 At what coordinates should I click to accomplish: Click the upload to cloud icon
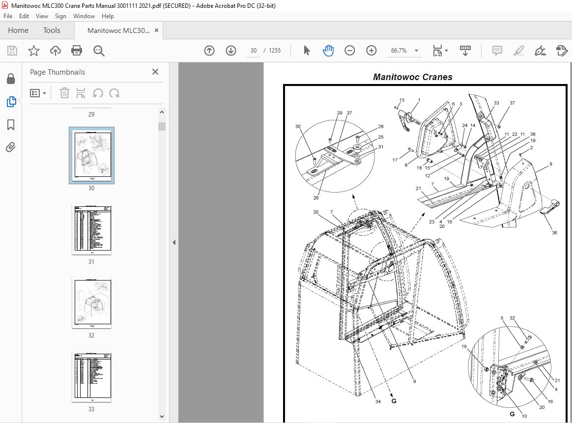click(x=56, y=51)
